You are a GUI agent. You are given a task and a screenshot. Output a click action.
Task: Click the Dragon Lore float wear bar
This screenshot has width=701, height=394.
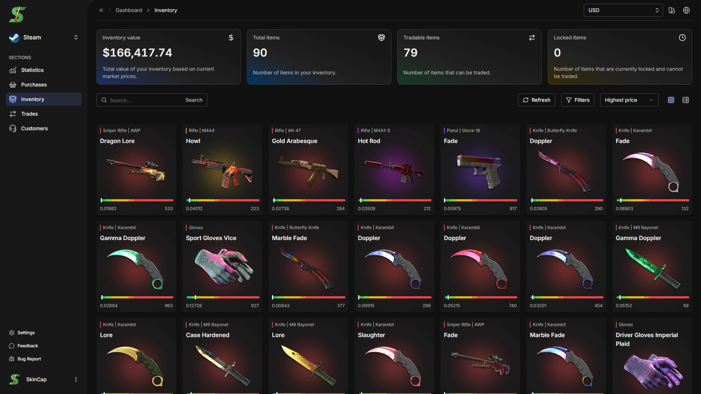(x=137, y=200)
